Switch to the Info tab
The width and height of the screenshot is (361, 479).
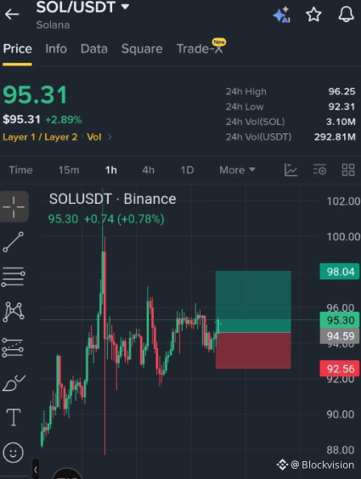[x=56, y=49]
